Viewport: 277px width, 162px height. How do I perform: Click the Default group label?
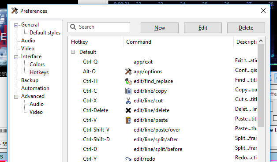[88, 52]
